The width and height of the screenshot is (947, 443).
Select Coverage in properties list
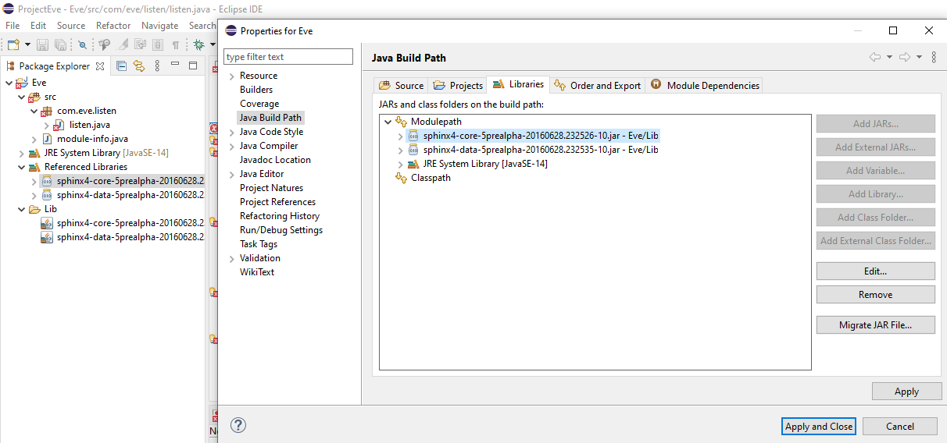click(259, 104)
